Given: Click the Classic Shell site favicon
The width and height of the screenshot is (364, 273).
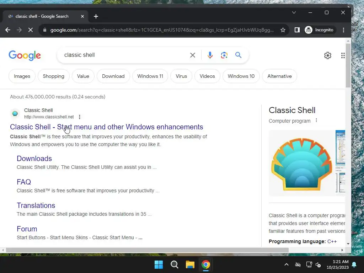Looking at the screenshot, I should pyautogui.click(x=15, y=113).
